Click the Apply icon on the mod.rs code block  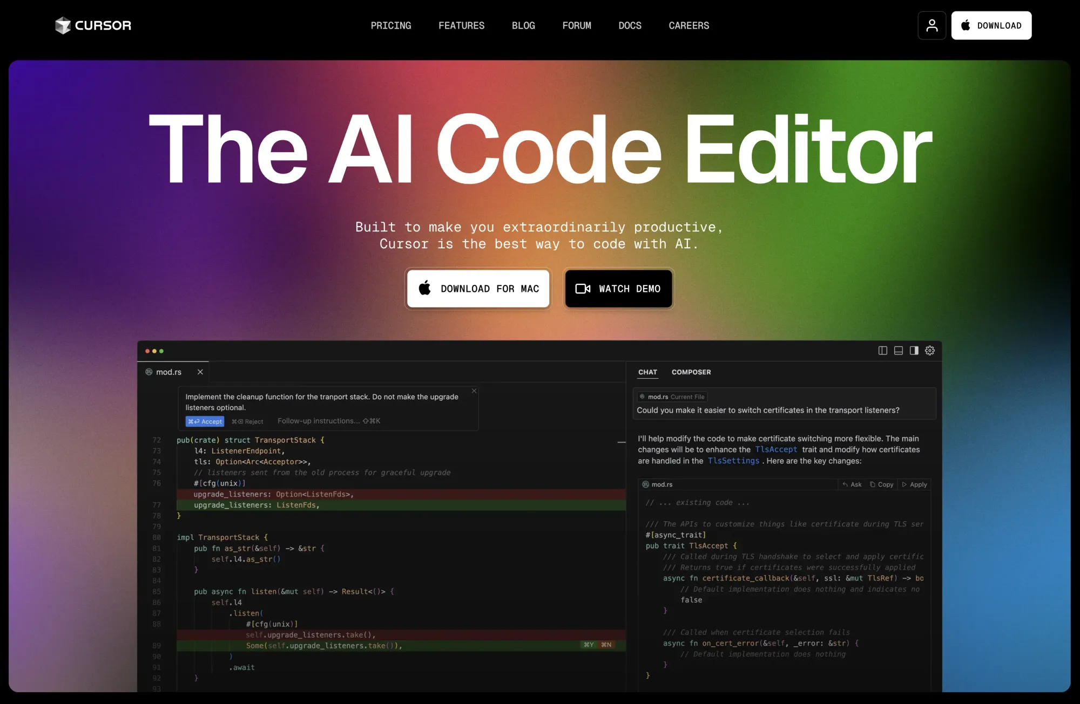(x=914, y=484)
